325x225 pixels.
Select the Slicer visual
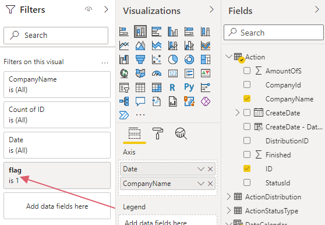click(x=124, y=87)
